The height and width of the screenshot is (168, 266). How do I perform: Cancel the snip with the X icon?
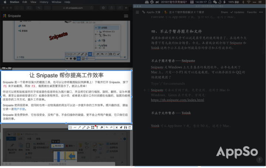116,127
